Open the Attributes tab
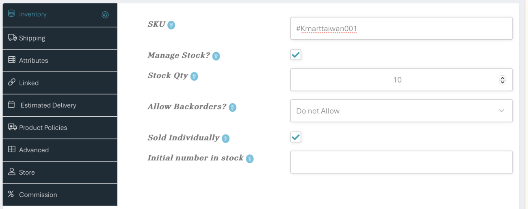Screen dimensions: 528x209 pos(60,60)
